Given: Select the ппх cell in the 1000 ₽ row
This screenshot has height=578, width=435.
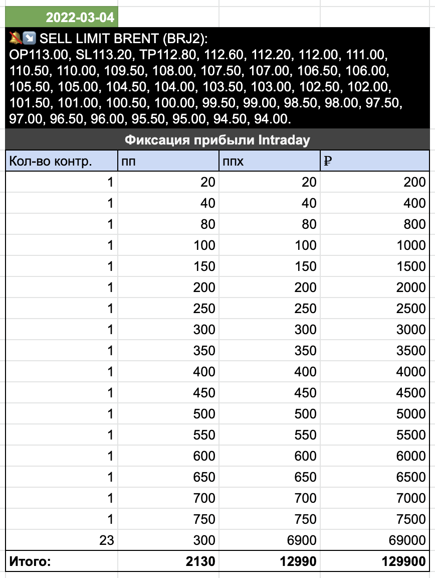Looking at the screenshot, I should 270,245.
